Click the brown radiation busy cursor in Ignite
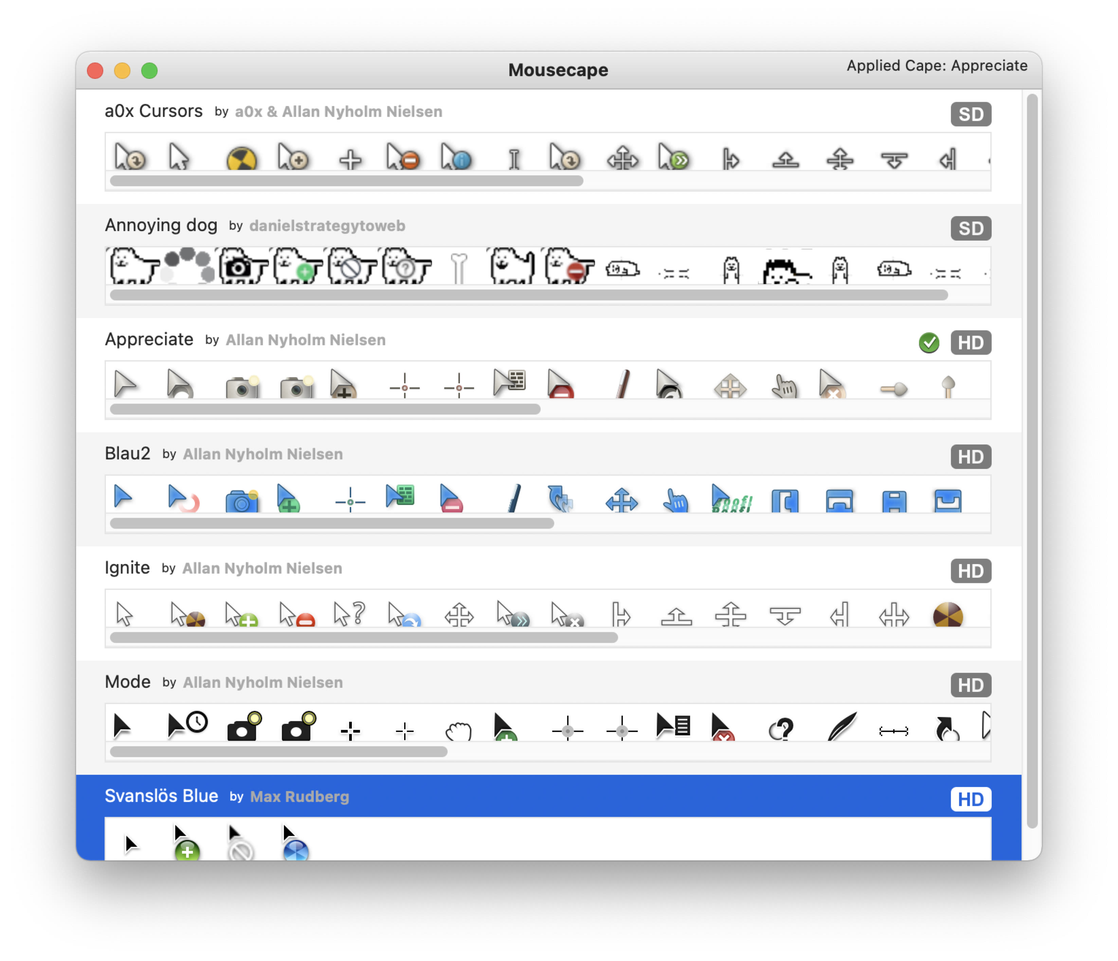This screenshot has width=1118, height=961. coord(949,614)
